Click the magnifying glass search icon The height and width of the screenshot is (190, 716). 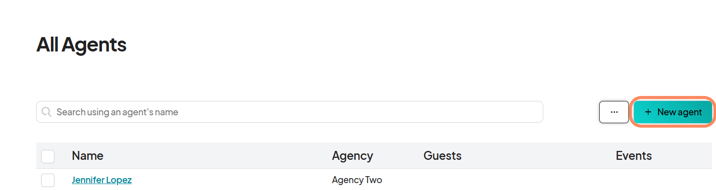(47, 112)
